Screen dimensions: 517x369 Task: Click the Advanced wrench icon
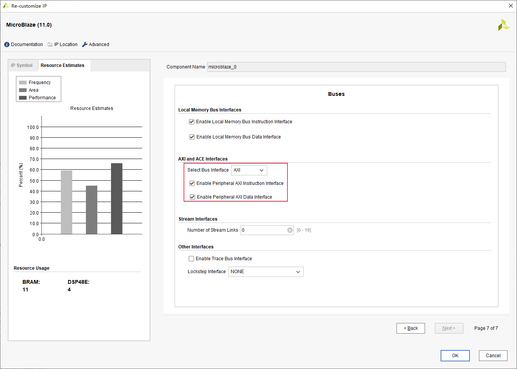[85, 45]
